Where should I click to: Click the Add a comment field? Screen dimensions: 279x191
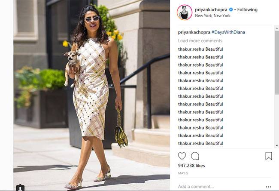click(x=221, y=187)
